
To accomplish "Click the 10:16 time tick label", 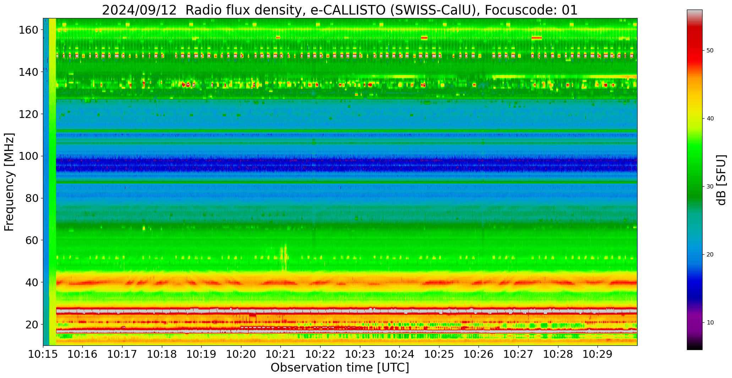I will [x=83, y=354].
